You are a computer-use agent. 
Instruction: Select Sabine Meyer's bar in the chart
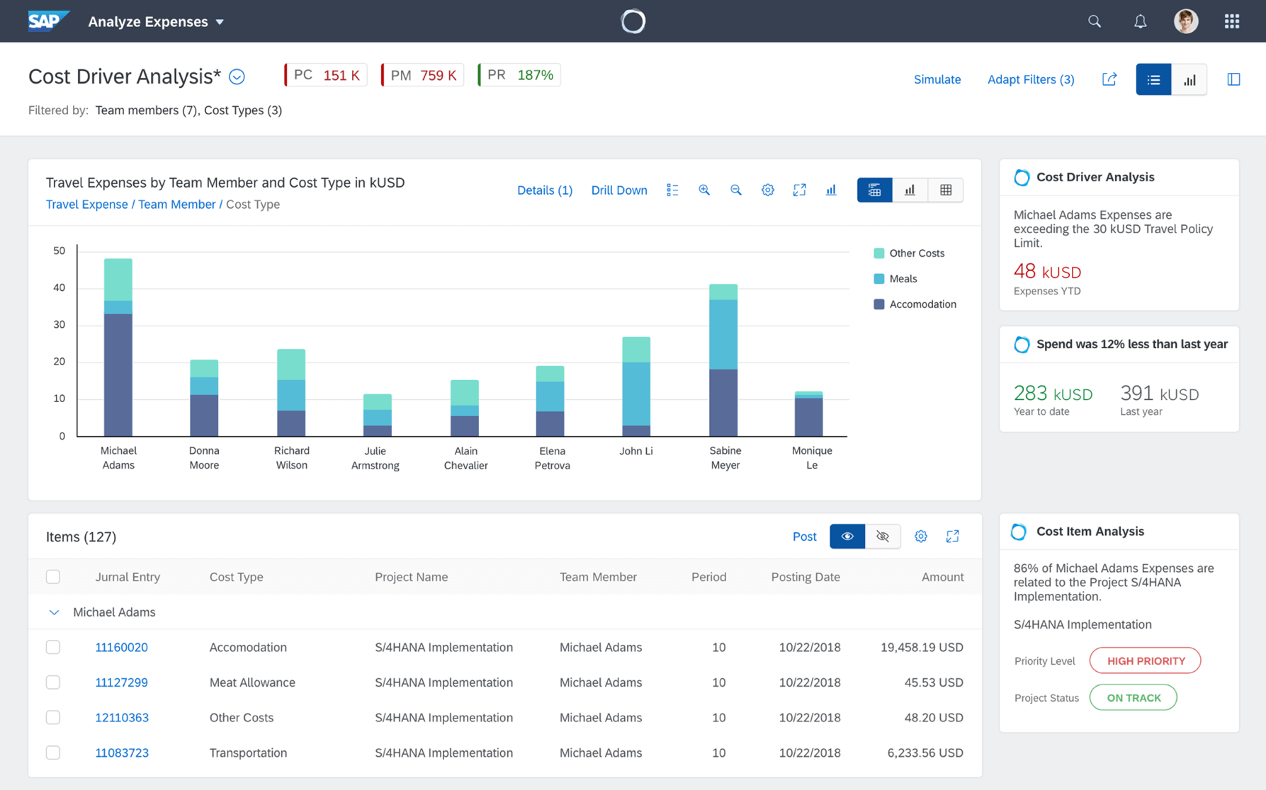coord(723,360)
